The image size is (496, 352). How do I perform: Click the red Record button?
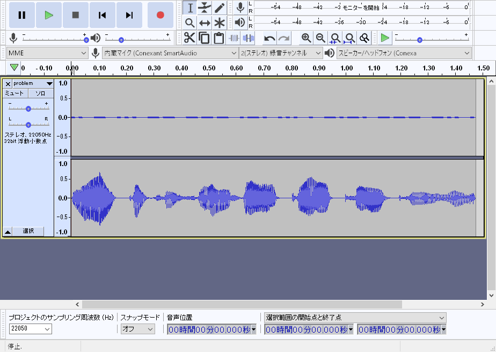(161, 15)
